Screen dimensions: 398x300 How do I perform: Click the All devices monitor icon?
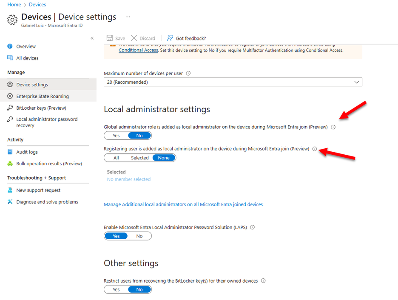click(x=10, y=58)
